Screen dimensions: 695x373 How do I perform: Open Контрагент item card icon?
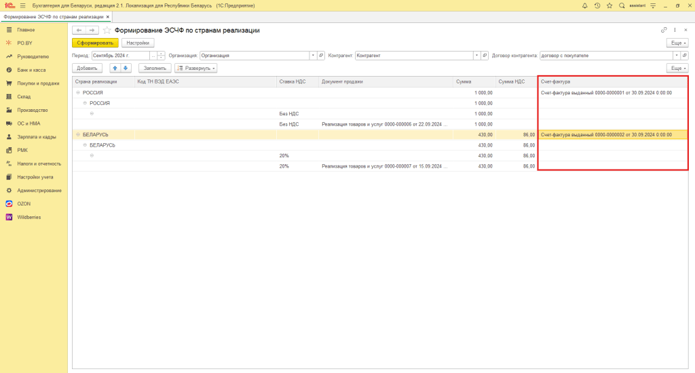click(x=485, y=56)
